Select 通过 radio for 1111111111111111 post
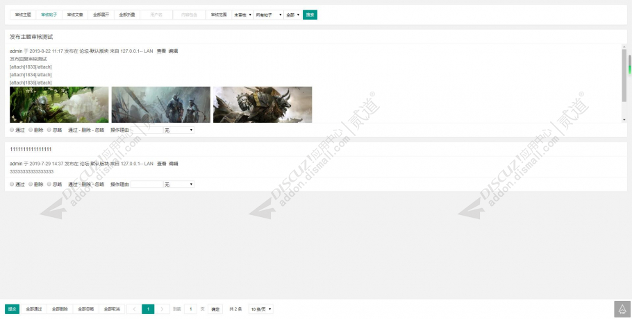The image size is (632, 319). click(12, 184)
